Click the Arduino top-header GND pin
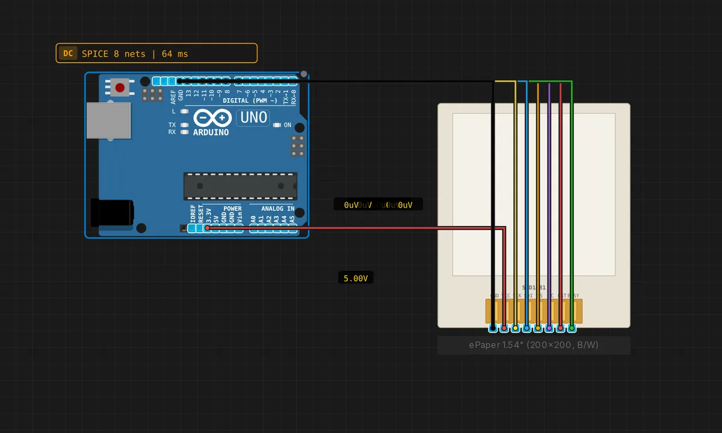 (x=179, y=81)
